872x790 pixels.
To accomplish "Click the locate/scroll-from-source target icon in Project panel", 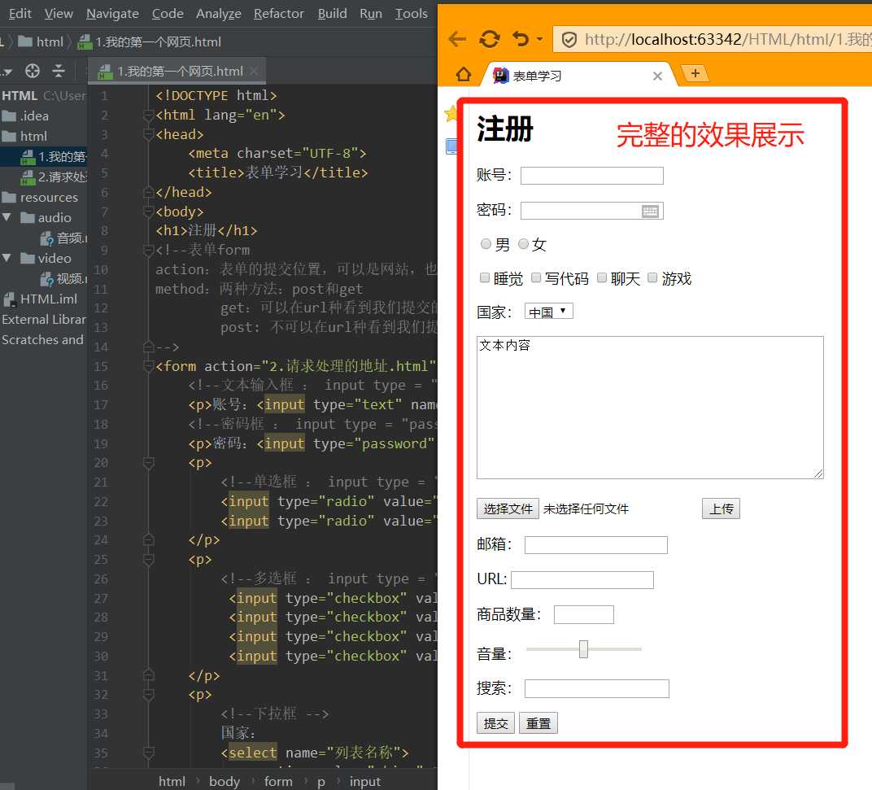I will click(33, 71).
